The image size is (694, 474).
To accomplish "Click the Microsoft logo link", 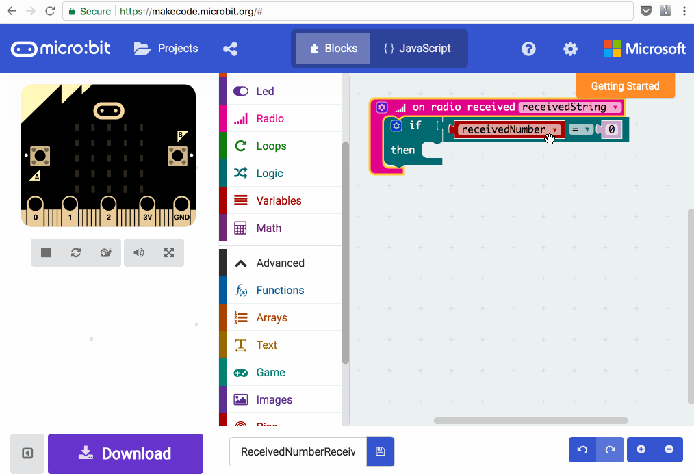I will [x=645, y=49].
